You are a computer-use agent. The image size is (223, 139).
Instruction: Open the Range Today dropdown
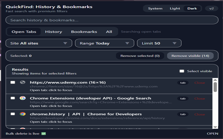pos(105,43)
